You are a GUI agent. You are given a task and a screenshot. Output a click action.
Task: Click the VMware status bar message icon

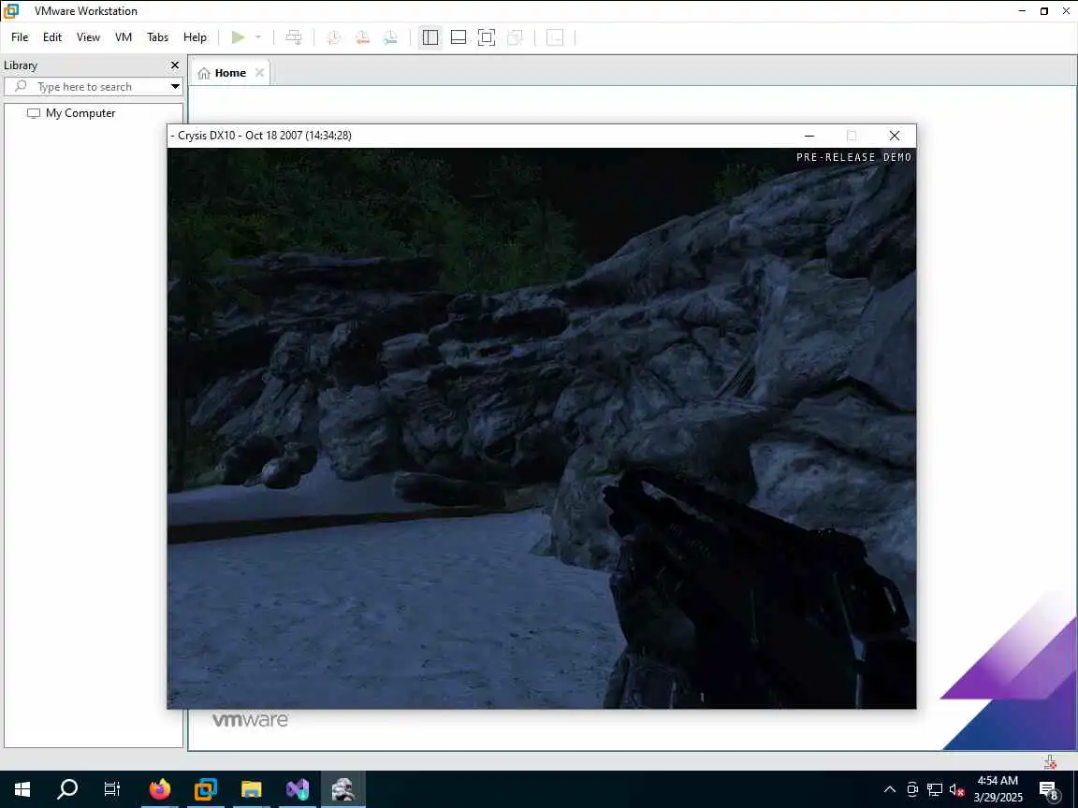click(1050, 761)
